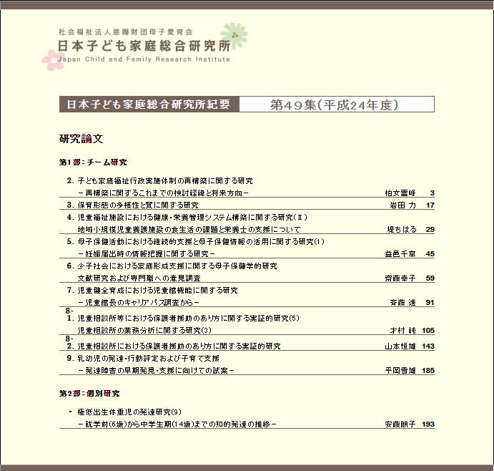Open paper 9 乳幼児の発達・行動評定および子育て支援

coord(147,358)
